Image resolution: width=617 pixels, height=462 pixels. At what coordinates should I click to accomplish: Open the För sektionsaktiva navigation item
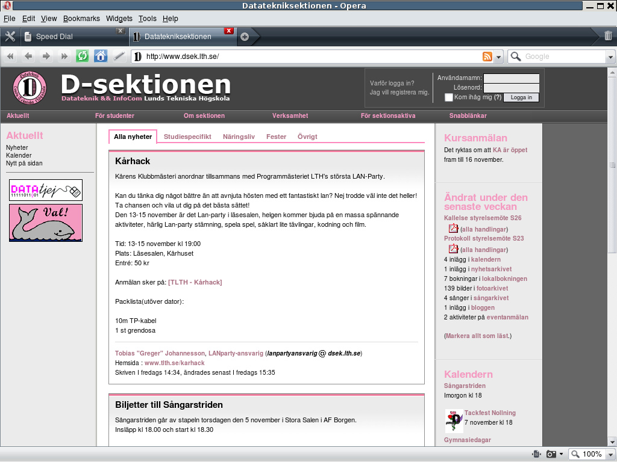388,116
